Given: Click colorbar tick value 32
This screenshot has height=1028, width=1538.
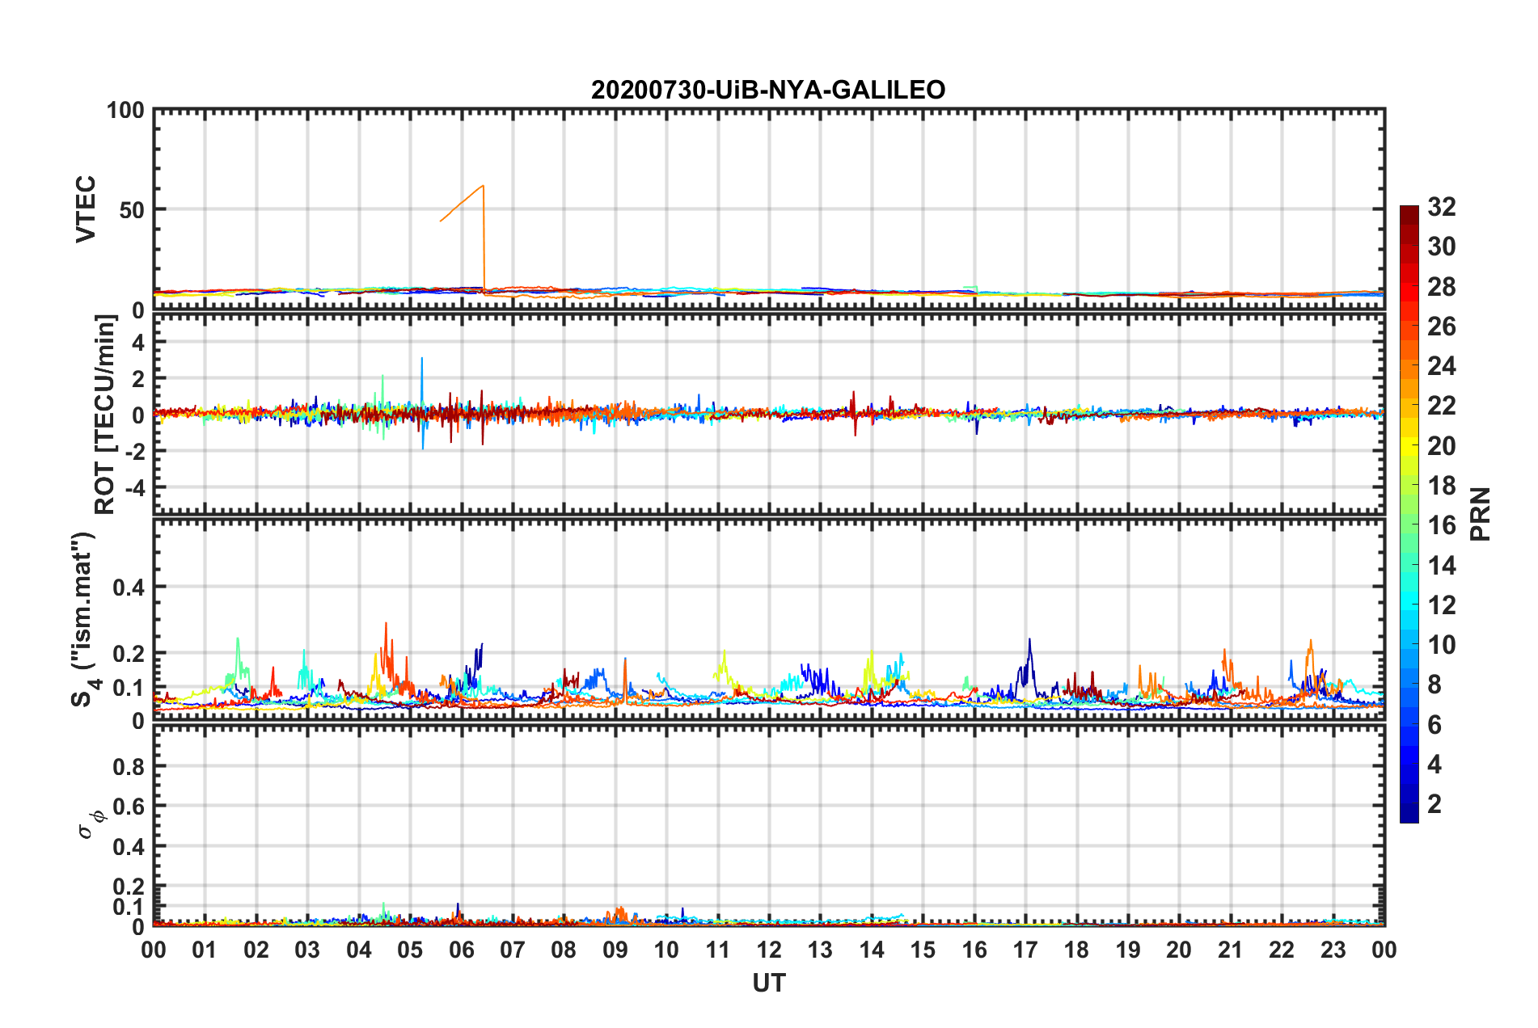Looking at the screenshot, I should tap(1442, 207).
